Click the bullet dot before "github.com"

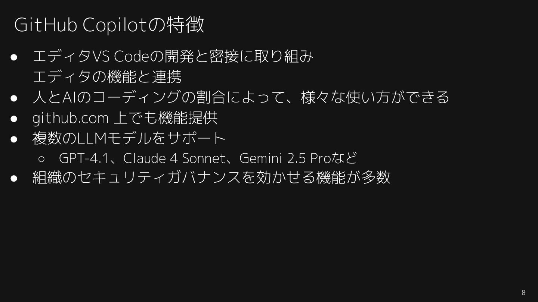[x=14, y=118]
